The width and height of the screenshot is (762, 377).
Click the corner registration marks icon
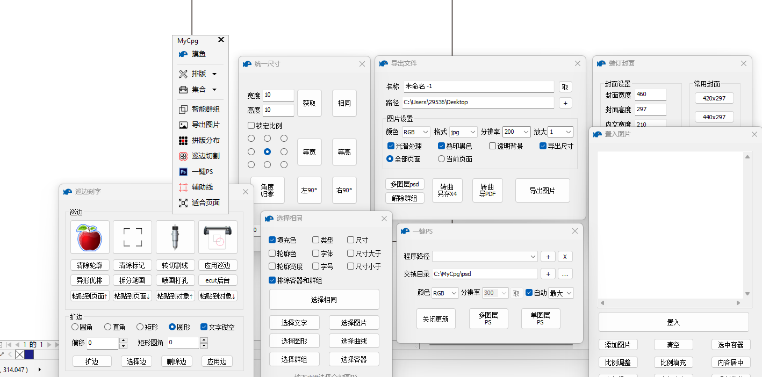point(132,237)
